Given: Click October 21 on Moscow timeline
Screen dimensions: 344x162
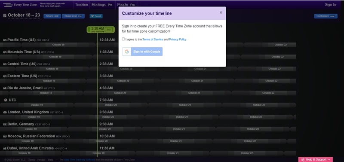Looking at the screenshot, I should point(176,141).
